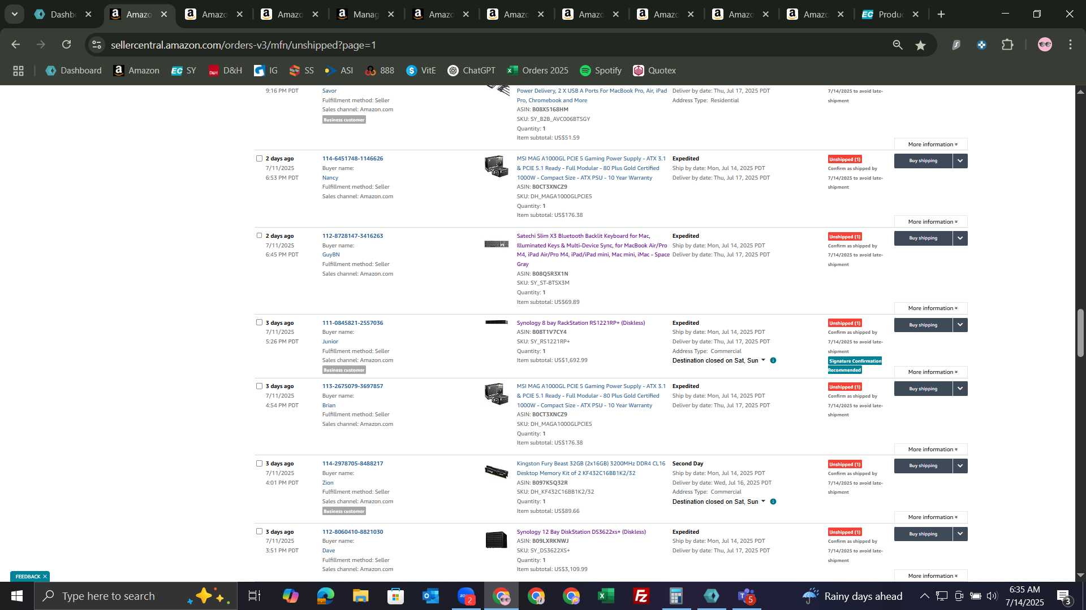Image resolution: width=1086 pixels, height=610 pixels.
Task: Expand Destination closed dropdown on Junior's order
Action: [x=763, y=360]
